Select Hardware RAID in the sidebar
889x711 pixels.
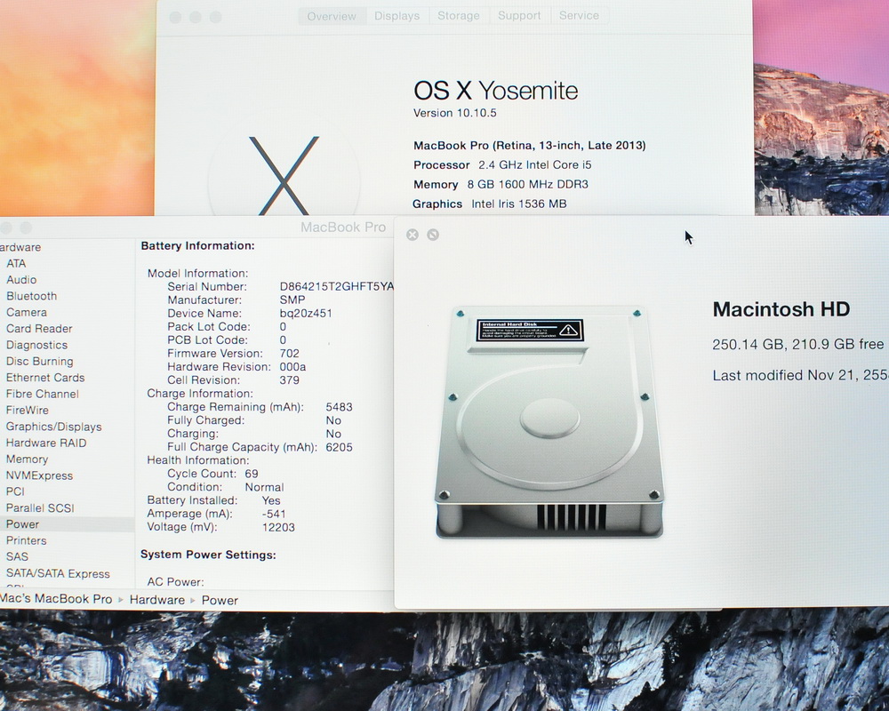pos(46,443)
